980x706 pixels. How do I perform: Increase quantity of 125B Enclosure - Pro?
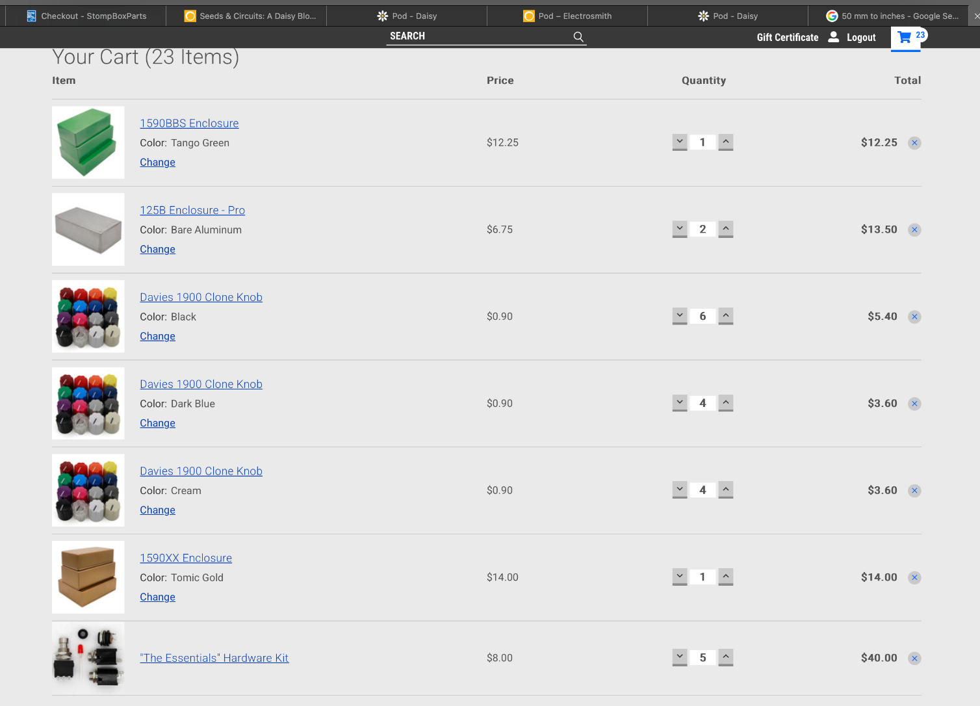click(726, 229)
